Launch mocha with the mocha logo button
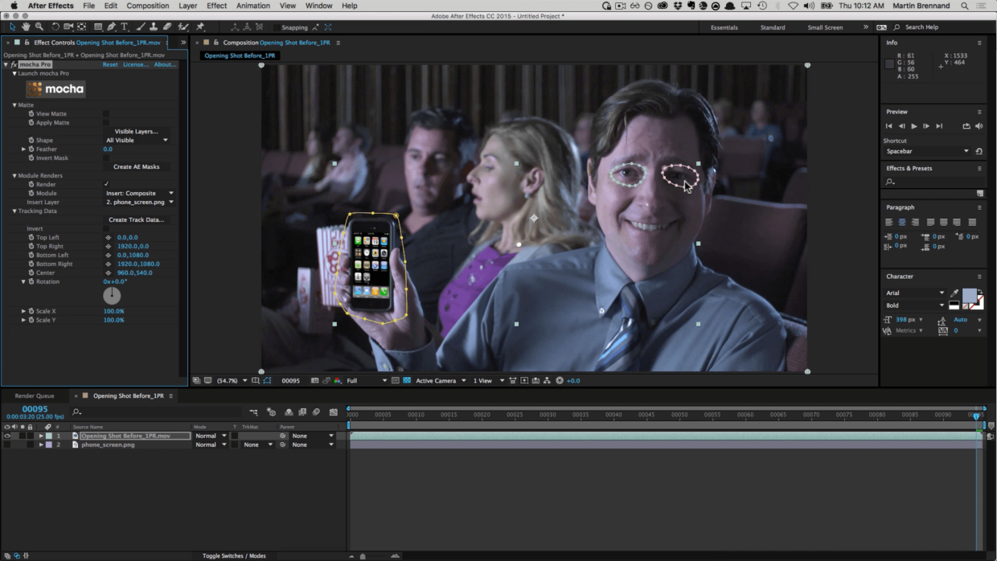The height and width of the screenshot is (561, 997). coord(56,89)
